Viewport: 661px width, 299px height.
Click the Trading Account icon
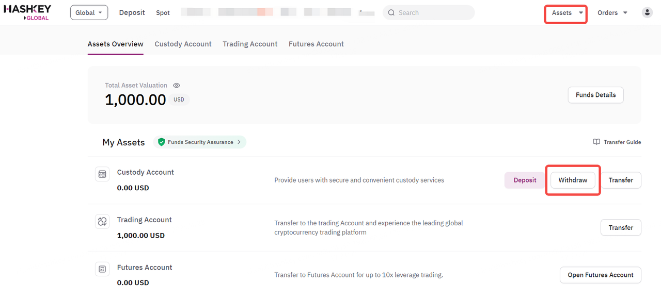click(x=102, y=222)
